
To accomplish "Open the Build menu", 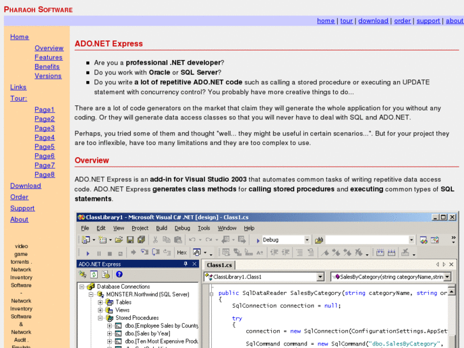I will pos(161,228).
